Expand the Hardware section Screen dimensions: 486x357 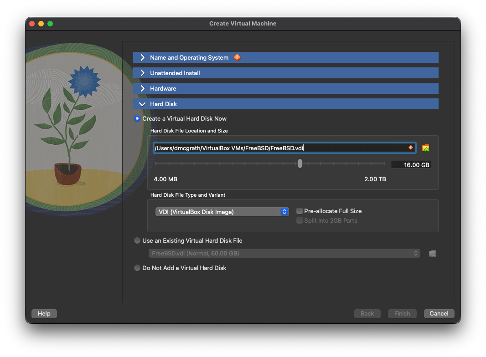coord(286,88)
